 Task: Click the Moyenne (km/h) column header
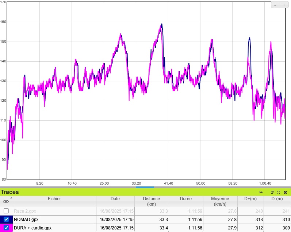pyautogui.click(x=220, y=201)
